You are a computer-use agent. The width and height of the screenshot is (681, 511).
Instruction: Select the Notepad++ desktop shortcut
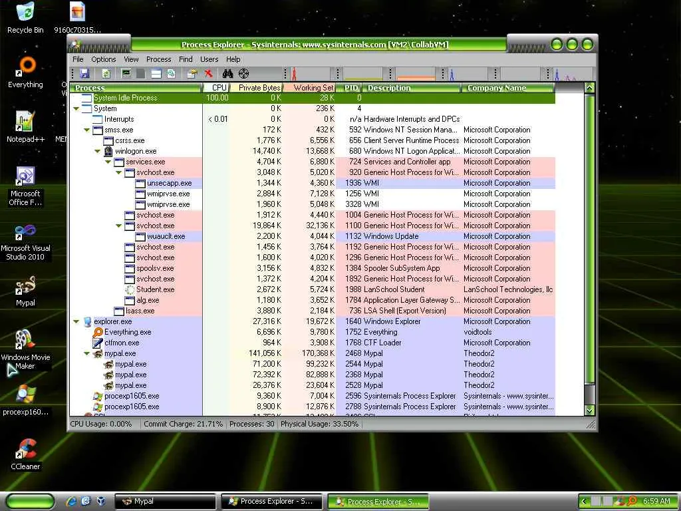click(x=25, y=127)
